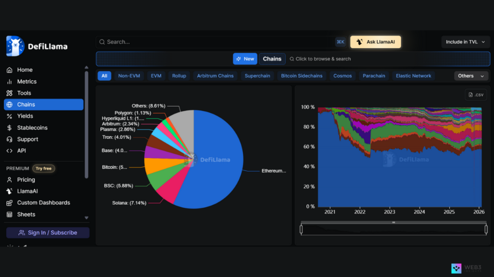The width and height of the screenshot is (494, 277).
Task: Toggle the All chains filter
Action: [x=104, y=76]
